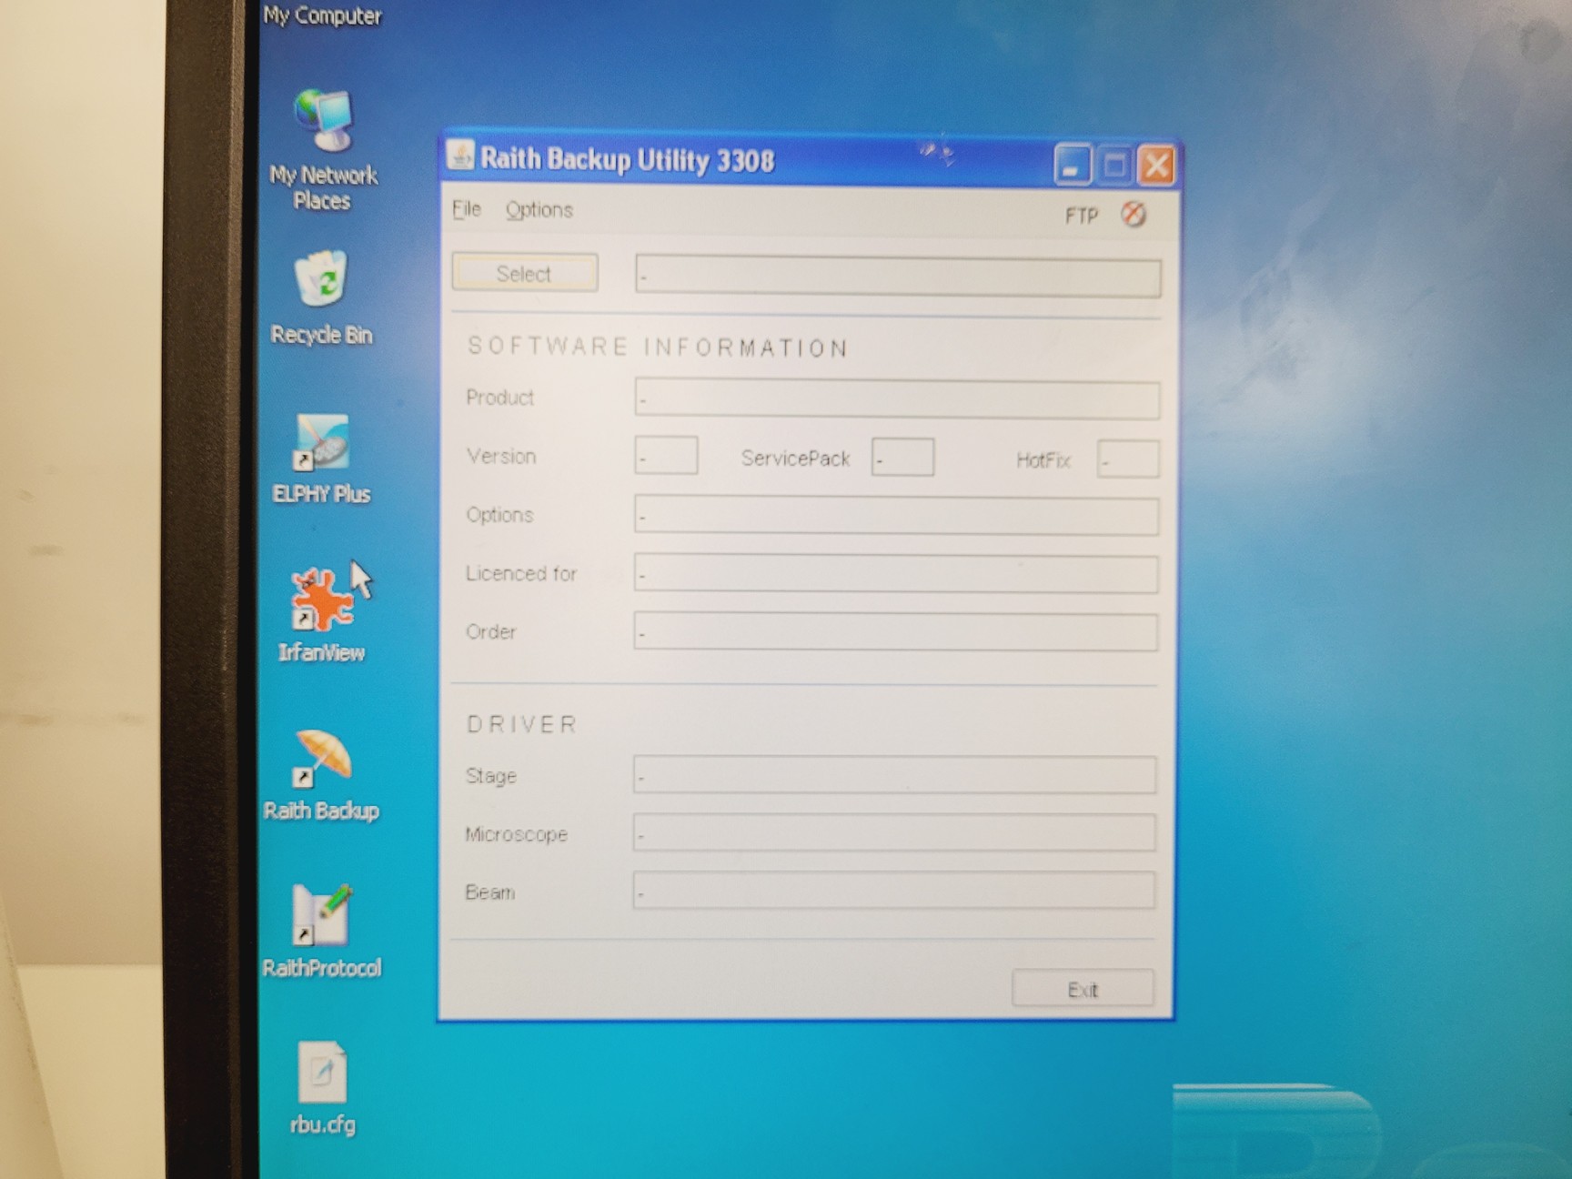Open the Raith Backup umbrella shortcut
The width and height of the screenshot is (1572, 1179).
coord(321,776)
